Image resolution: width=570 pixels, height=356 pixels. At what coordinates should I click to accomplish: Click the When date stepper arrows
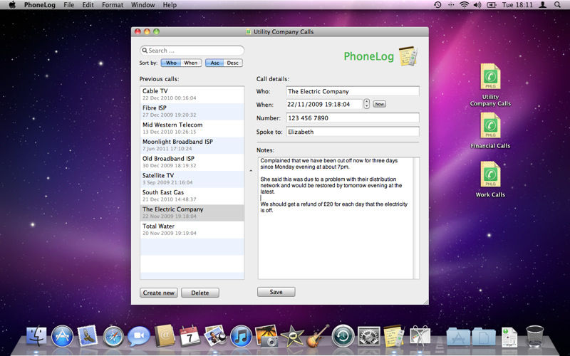(x=366, y=104)
